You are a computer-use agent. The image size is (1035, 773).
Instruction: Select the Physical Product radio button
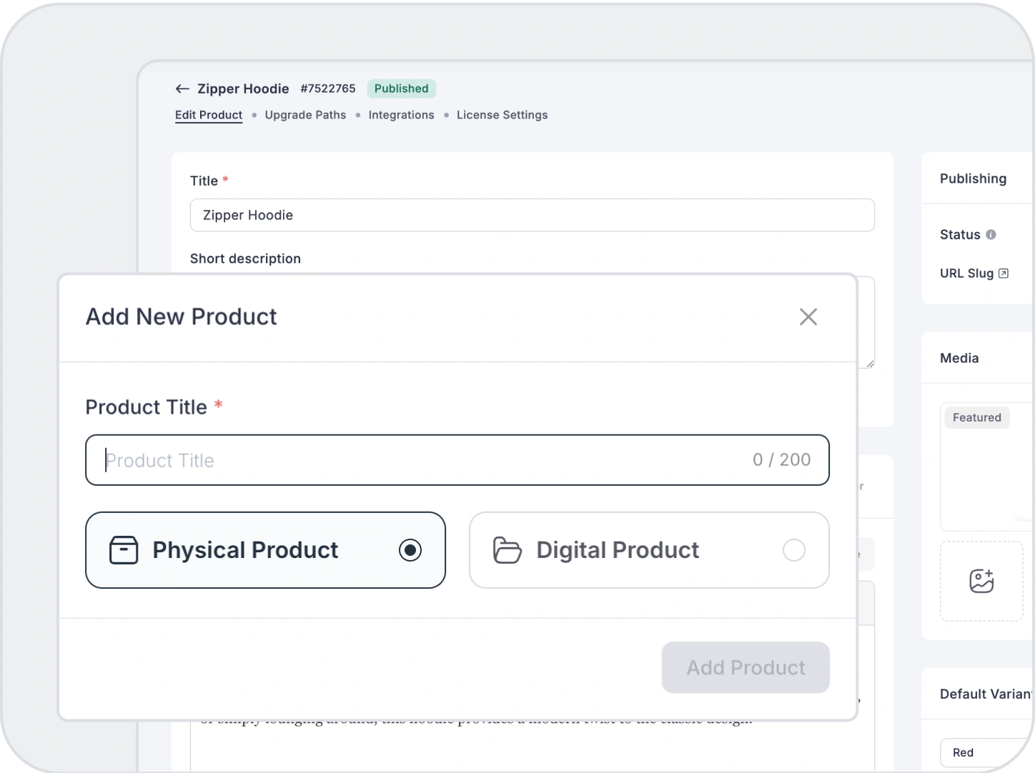410,550
